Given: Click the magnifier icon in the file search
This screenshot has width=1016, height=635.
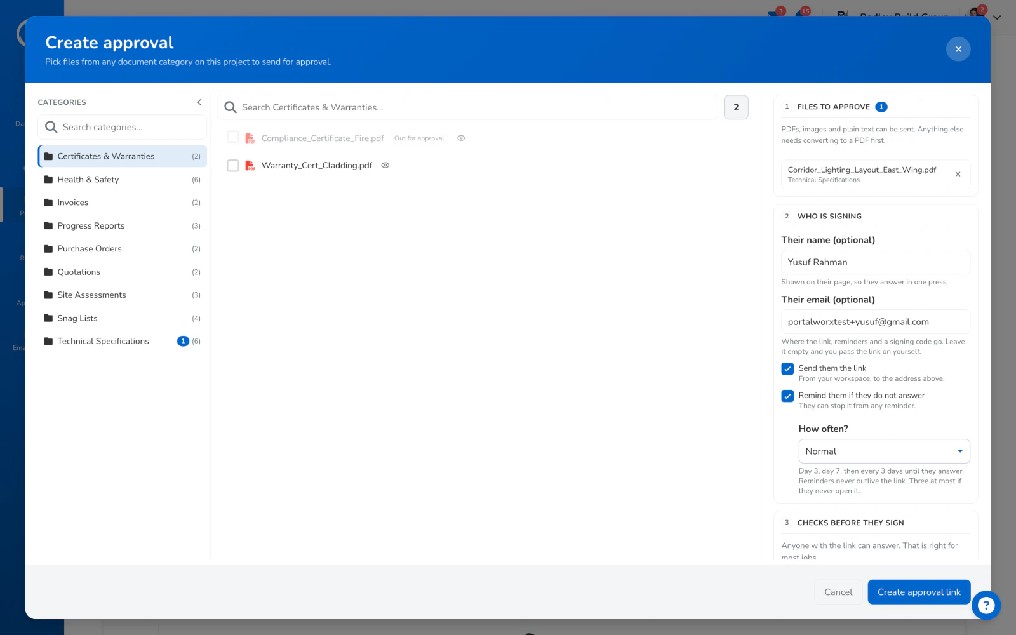Looking at the screenshot, I should (231, 107).
